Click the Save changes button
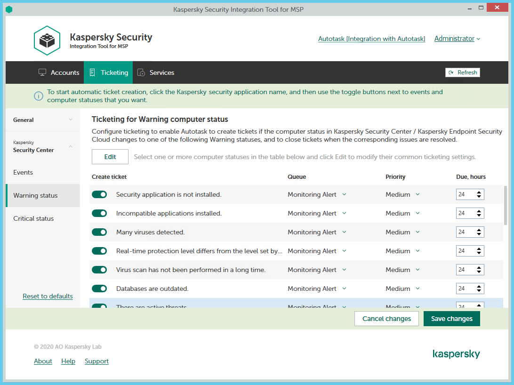514x385 pixels. tap(451, 318)
